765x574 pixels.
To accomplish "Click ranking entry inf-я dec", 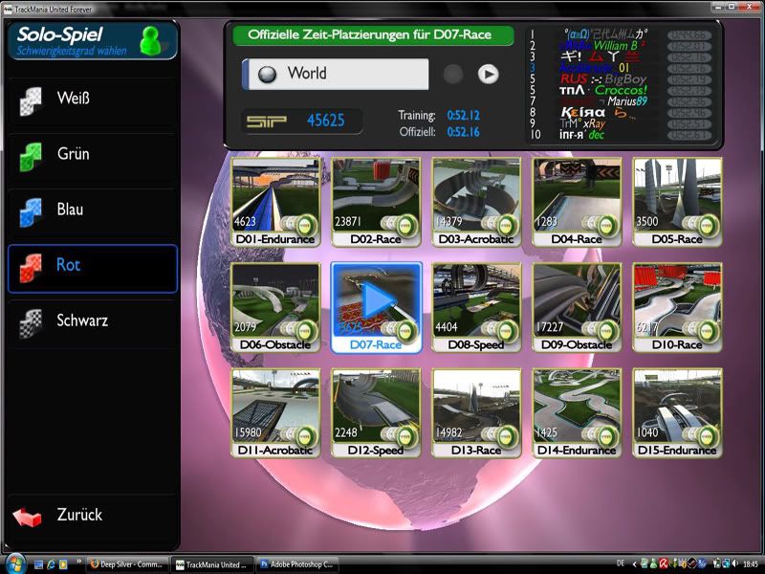I will click(x=581, y=135).
